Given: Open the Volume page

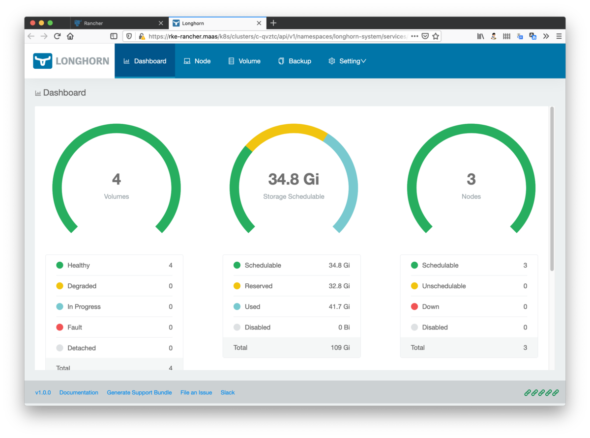Looking at the screenshot, I should 244,61.
